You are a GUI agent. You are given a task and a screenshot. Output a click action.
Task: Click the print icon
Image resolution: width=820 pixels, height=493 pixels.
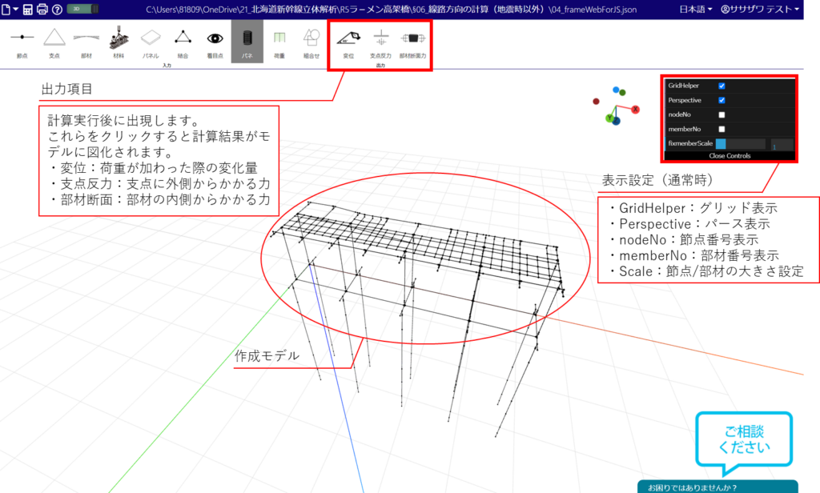(x=42, y=10)
